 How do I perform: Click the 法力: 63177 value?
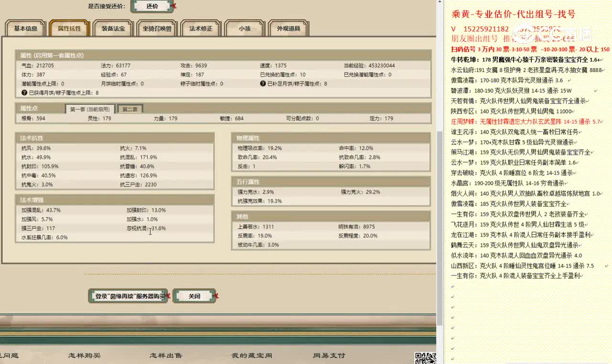coord(115,65)
